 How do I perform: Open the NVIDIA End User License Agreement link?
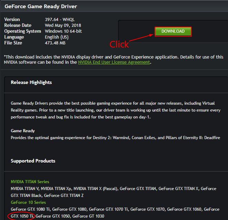(114, 62)
